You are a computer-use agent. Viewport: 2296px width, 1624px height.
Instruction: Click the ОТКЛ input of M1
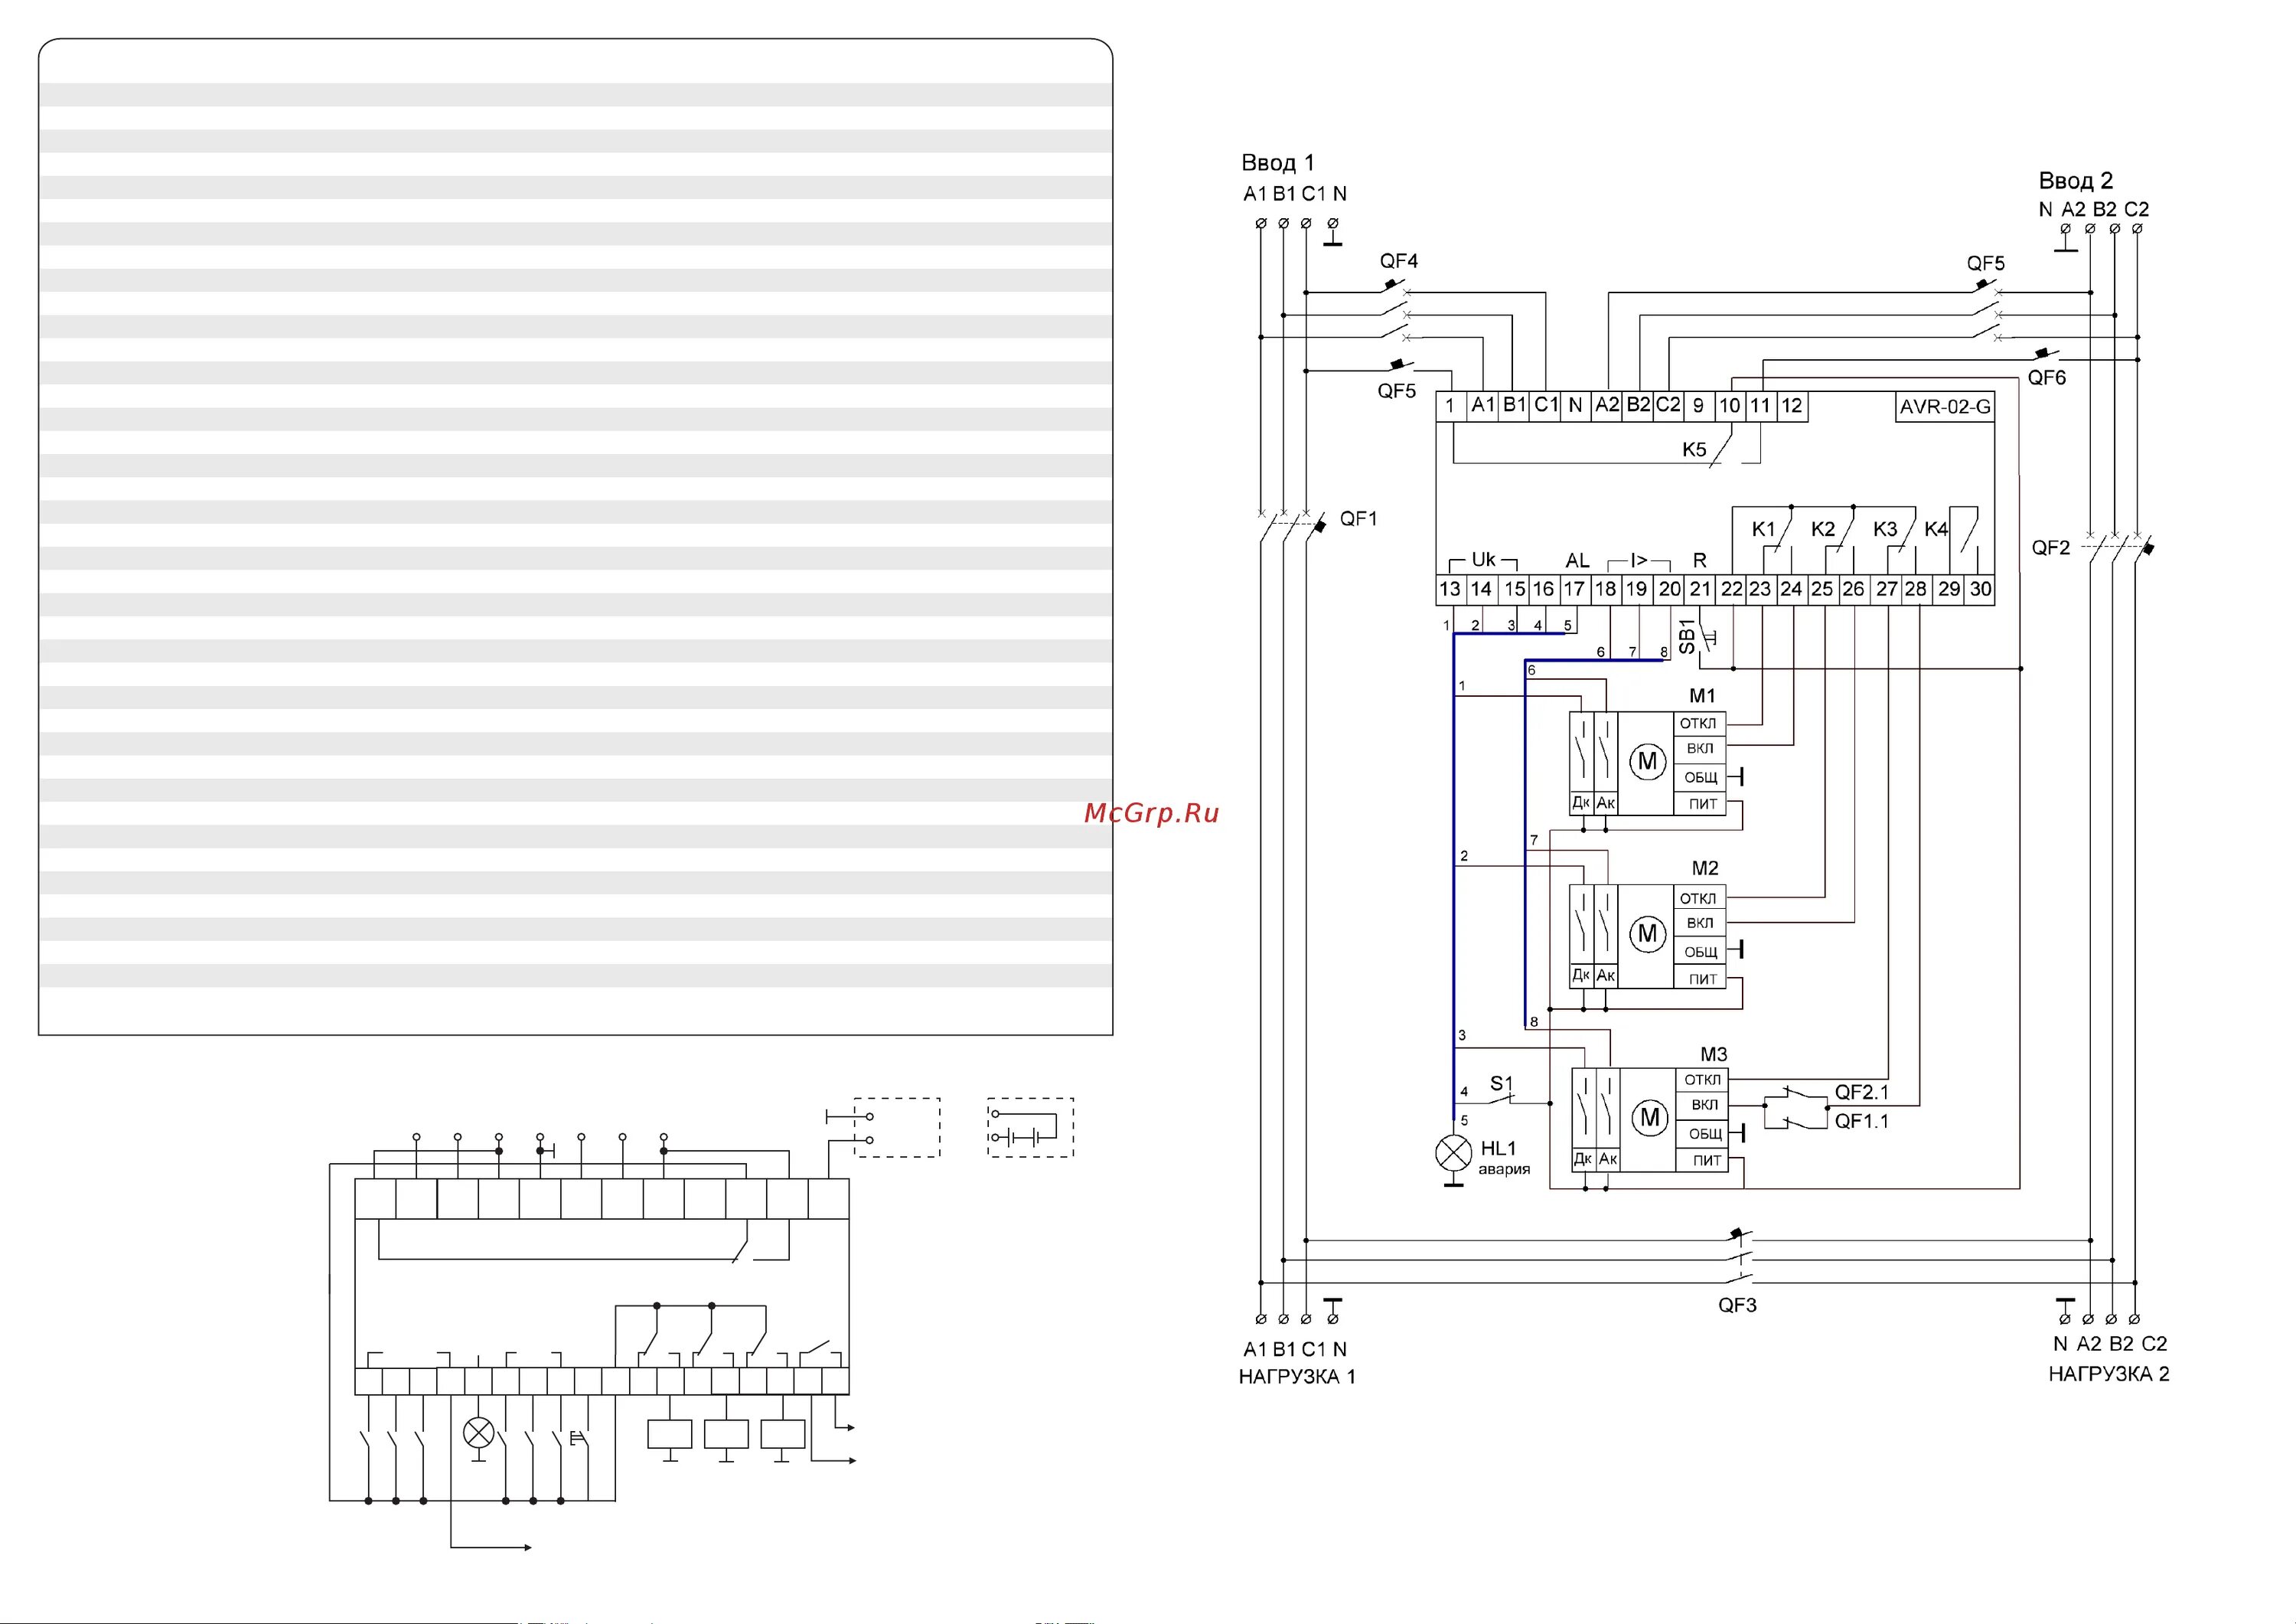(x=1698, y=724)
